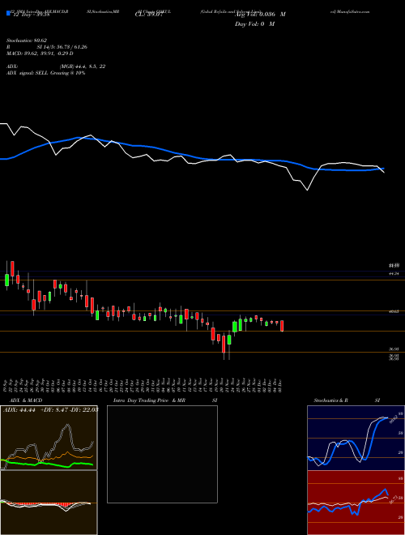Click the 'Avg Vol: 0.036 M' text
This screenshot has width=405, height=535.
click(260, 15)
